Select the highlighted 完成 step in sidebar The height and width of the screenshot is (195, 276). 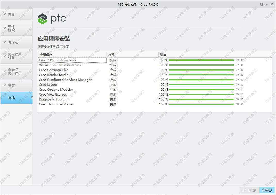coord(16,98)
